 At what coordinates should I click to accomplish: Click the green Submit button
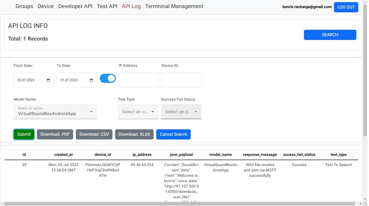[x=24, y=134]
